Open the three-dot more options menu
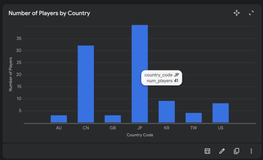The image size is (263, 160). (251, 151)
